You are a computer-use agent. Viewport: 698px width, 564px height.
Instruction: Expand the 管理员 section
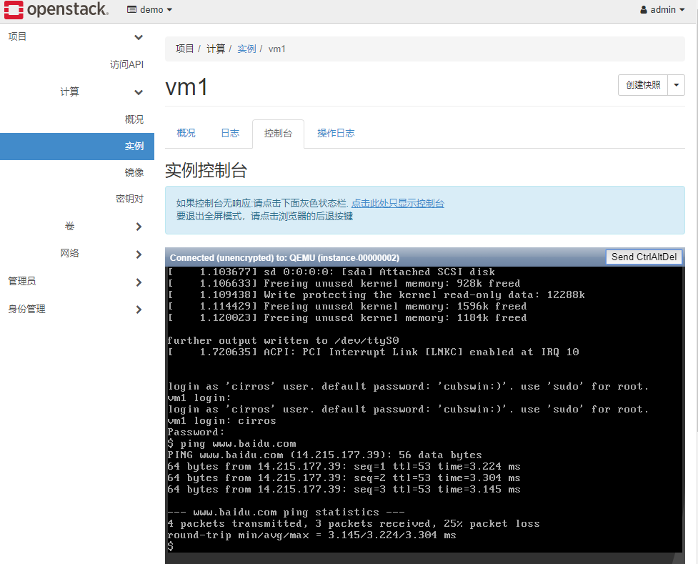(138, 280)
